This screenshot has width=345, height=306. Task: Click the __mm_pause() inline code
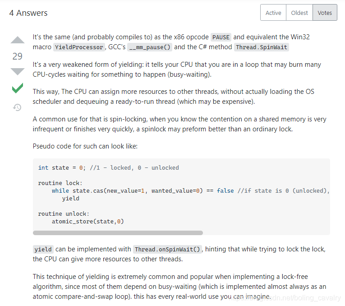pos(150,47)
